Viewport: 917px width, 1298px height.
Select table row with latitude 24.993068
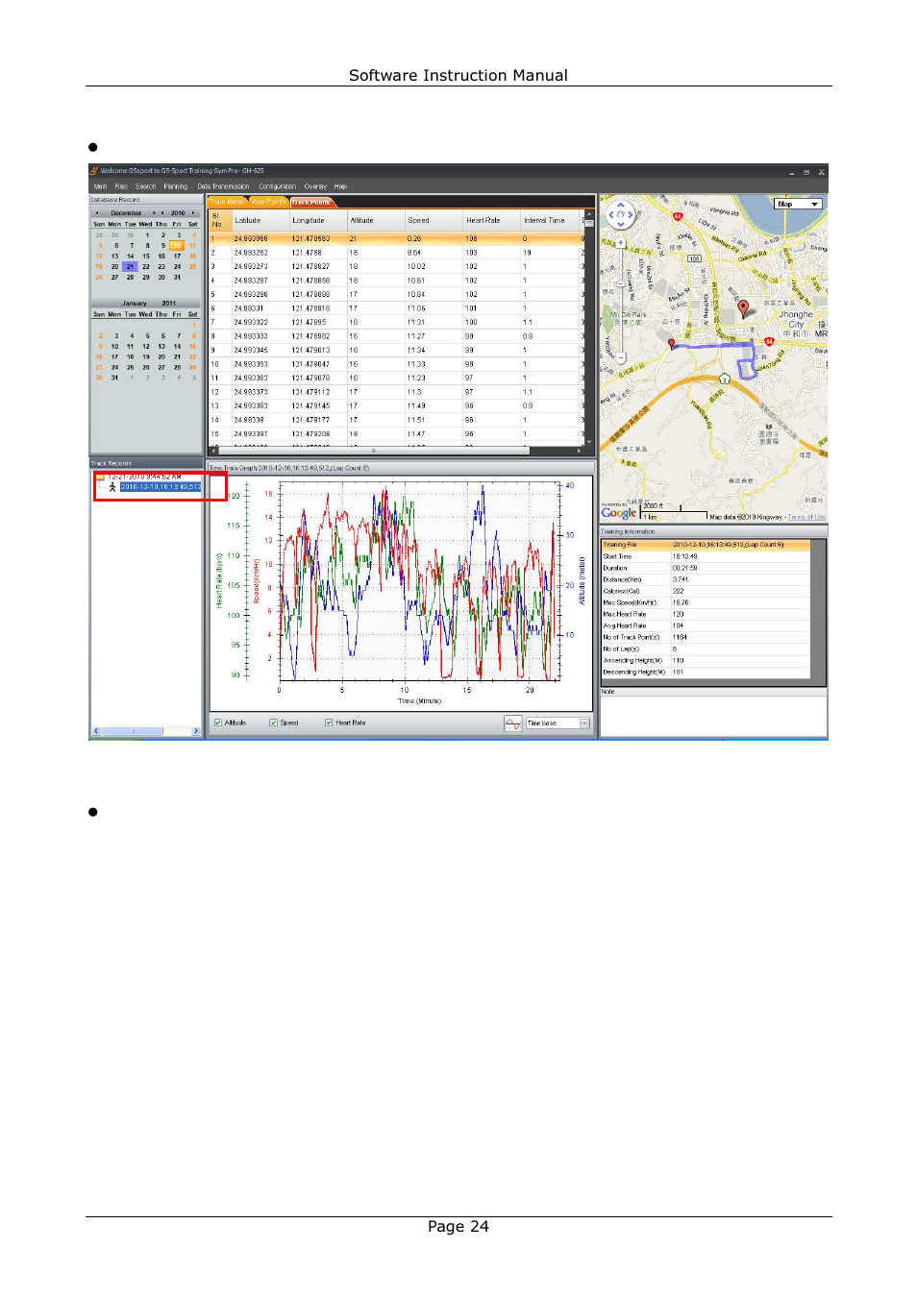click(396, 238)
